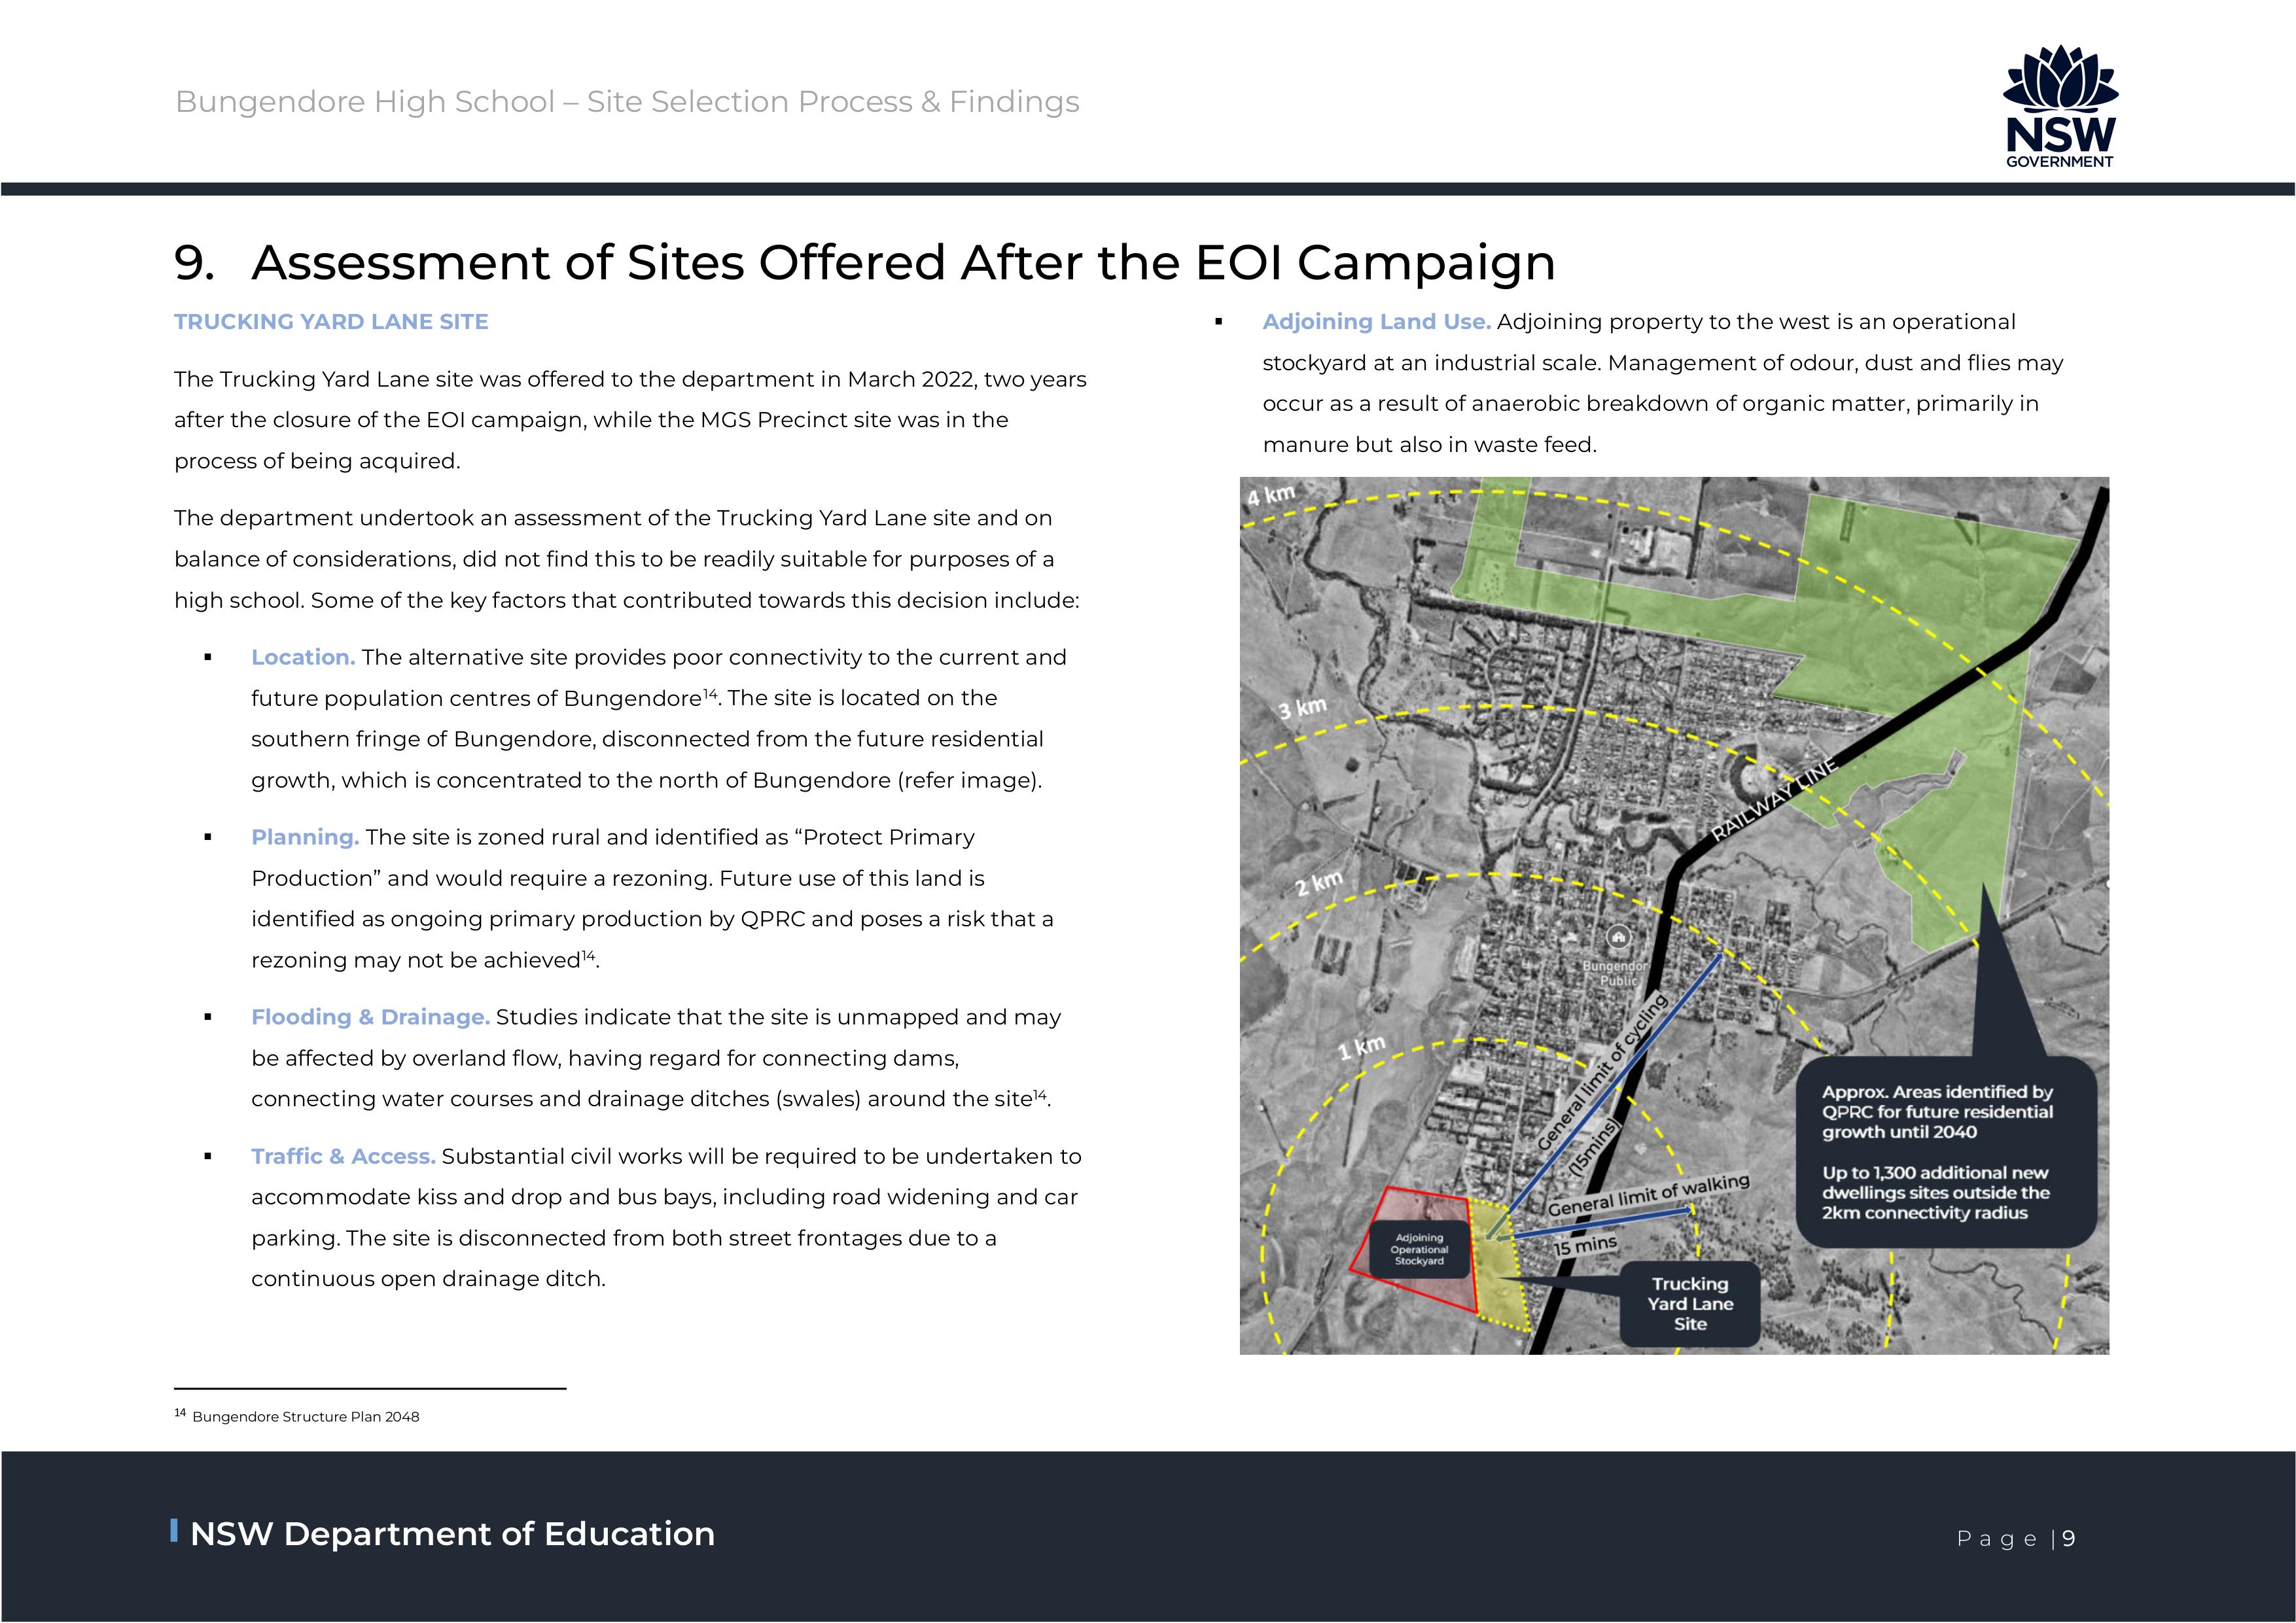Click the Bungendore Public school map icon

[x=1618, y=937]
